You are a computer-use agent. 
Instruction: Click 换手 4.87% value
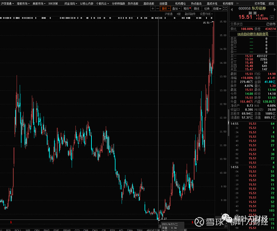tap(249, 86)
